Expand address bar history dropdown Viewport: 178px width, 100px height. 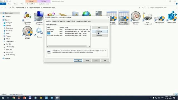tap(139, 7)
